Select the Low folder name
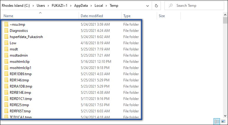The image size is (228, 125). point(13,43)
